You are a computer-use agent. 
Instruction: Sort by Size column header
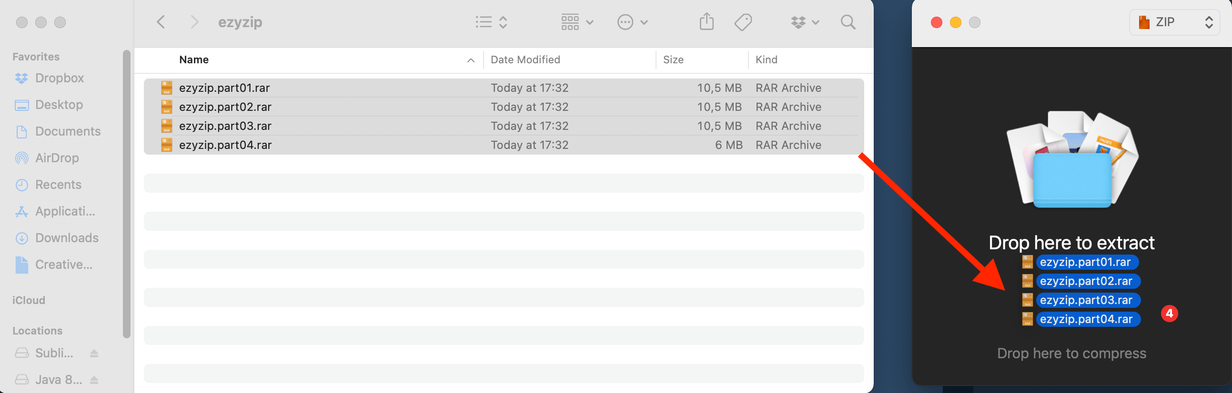click(673, 59)
